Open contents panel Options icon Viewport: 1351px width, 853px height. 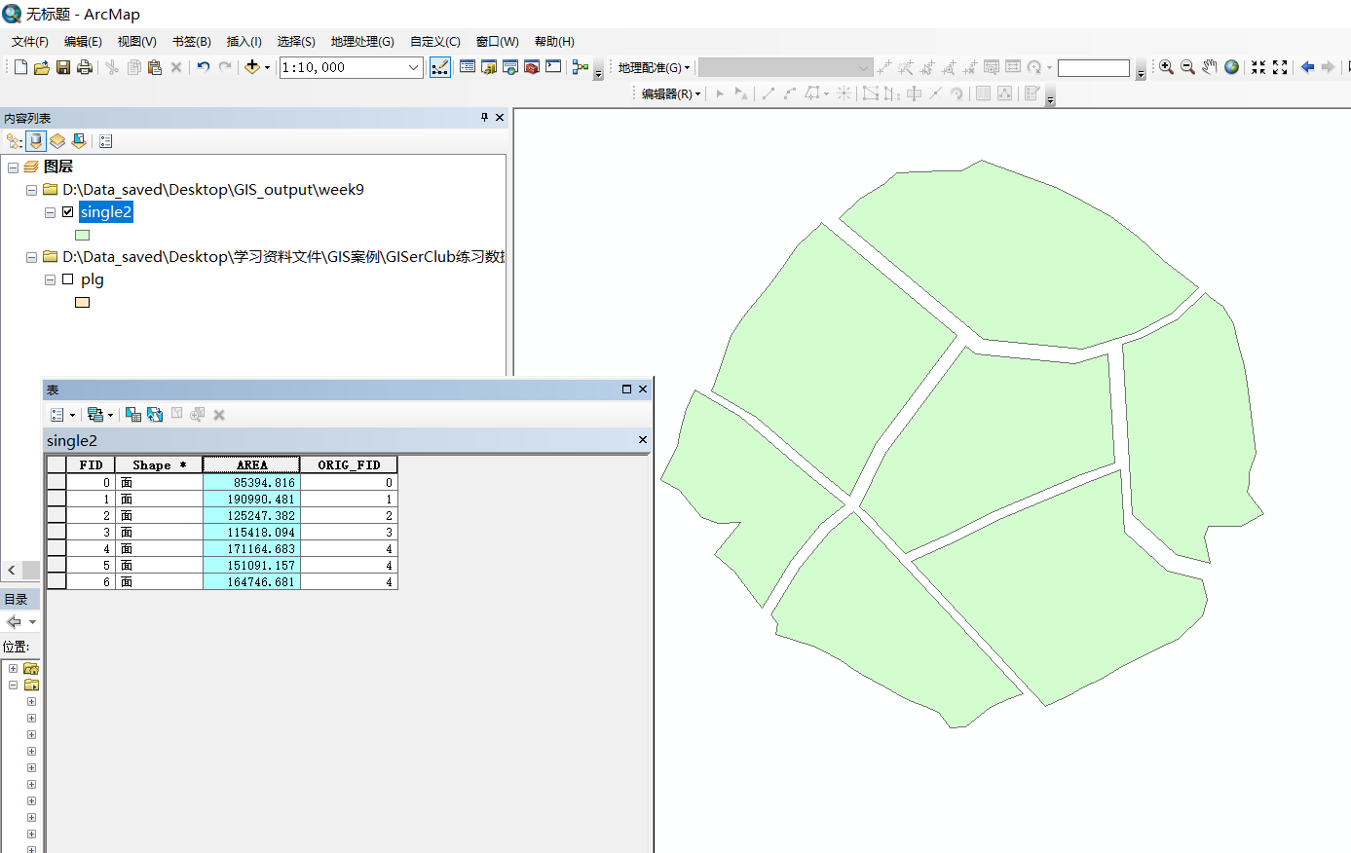pyautogui.click(x=105, y=141)
